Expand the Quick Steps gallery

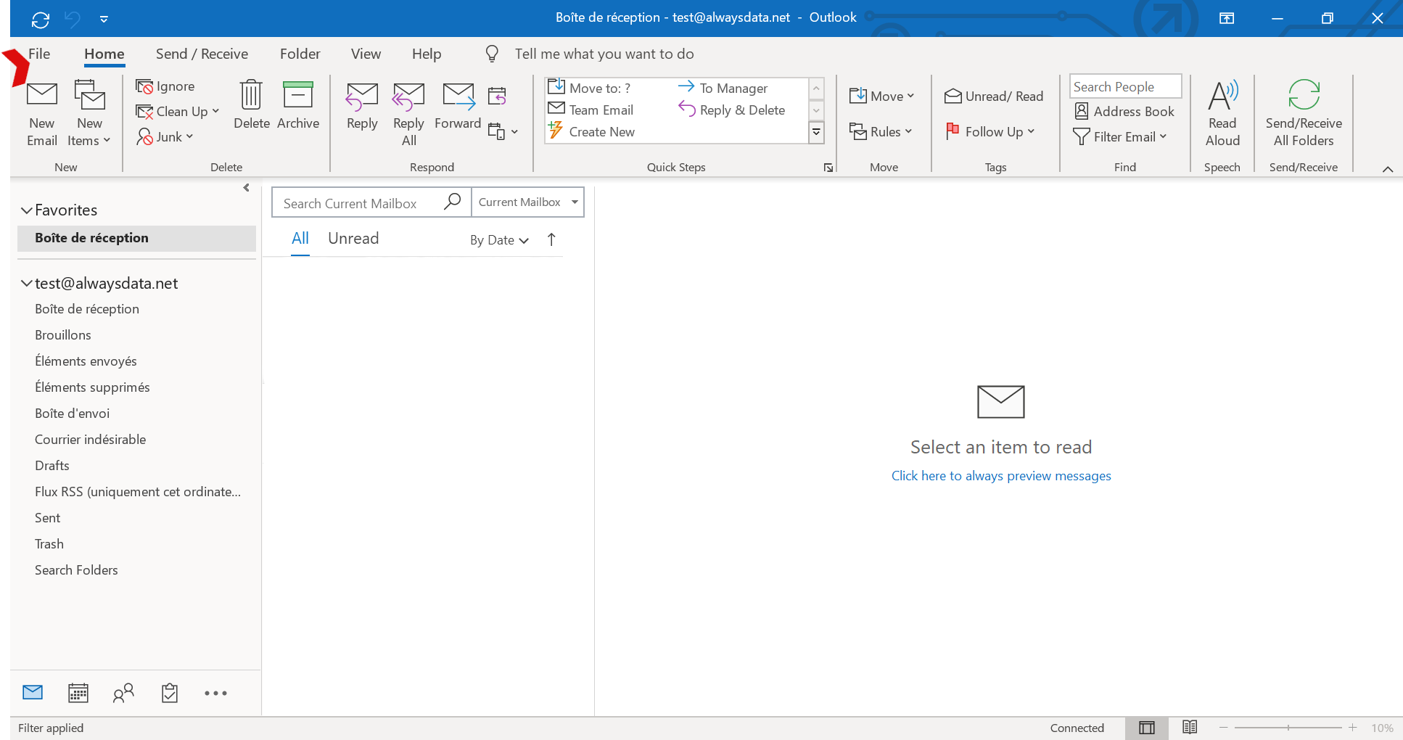point(816,132)
